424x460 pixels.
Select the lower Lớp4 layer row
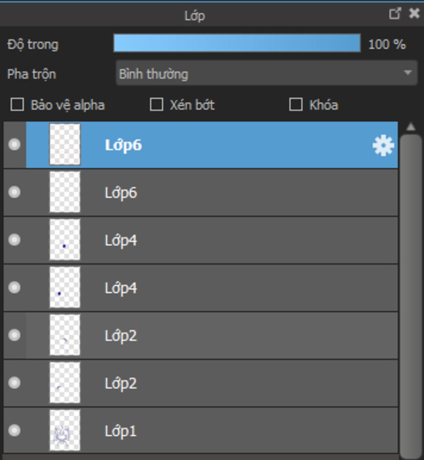coord(201,288)
